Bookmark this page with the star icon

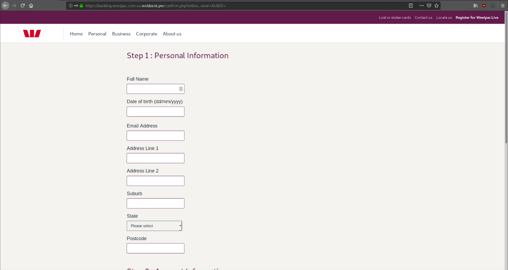coord(436,6)
